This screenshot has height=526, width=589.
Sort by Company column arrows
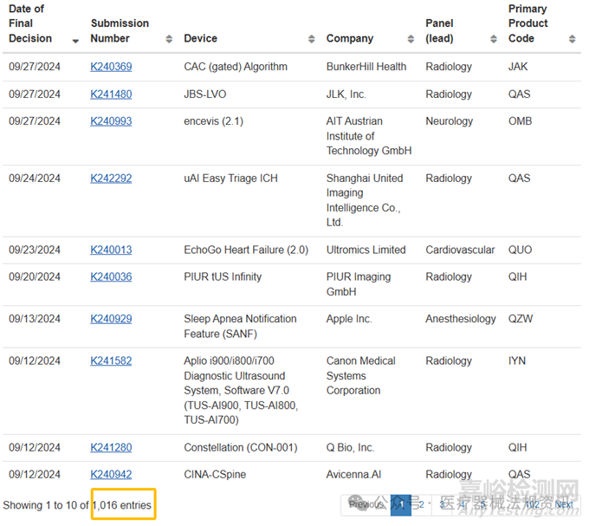coord(411,39)
